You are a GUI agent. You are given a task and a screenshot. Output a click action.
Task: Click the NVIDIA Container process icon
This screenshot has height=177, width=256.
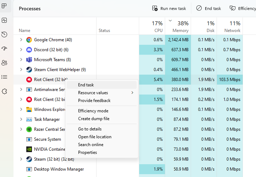29,149
